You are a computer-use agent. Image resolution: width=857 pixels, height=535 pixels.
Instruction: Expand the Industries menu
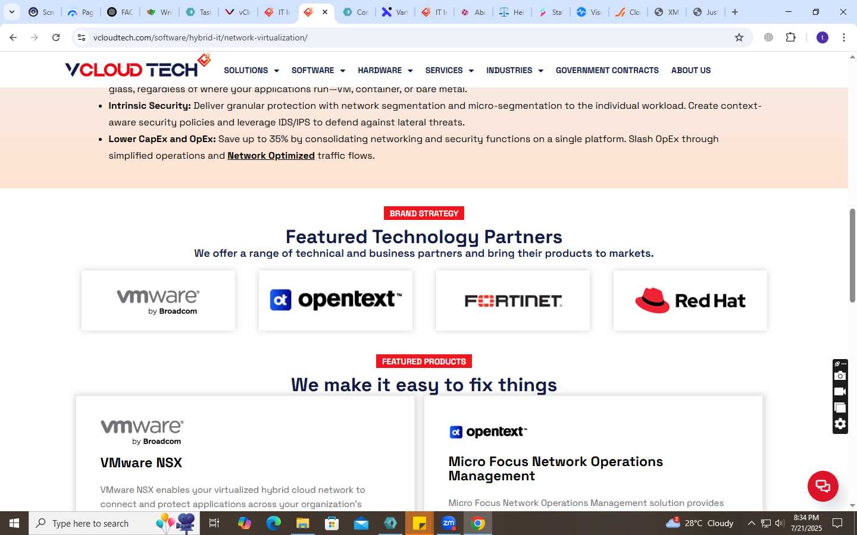[x=515, y=70]
